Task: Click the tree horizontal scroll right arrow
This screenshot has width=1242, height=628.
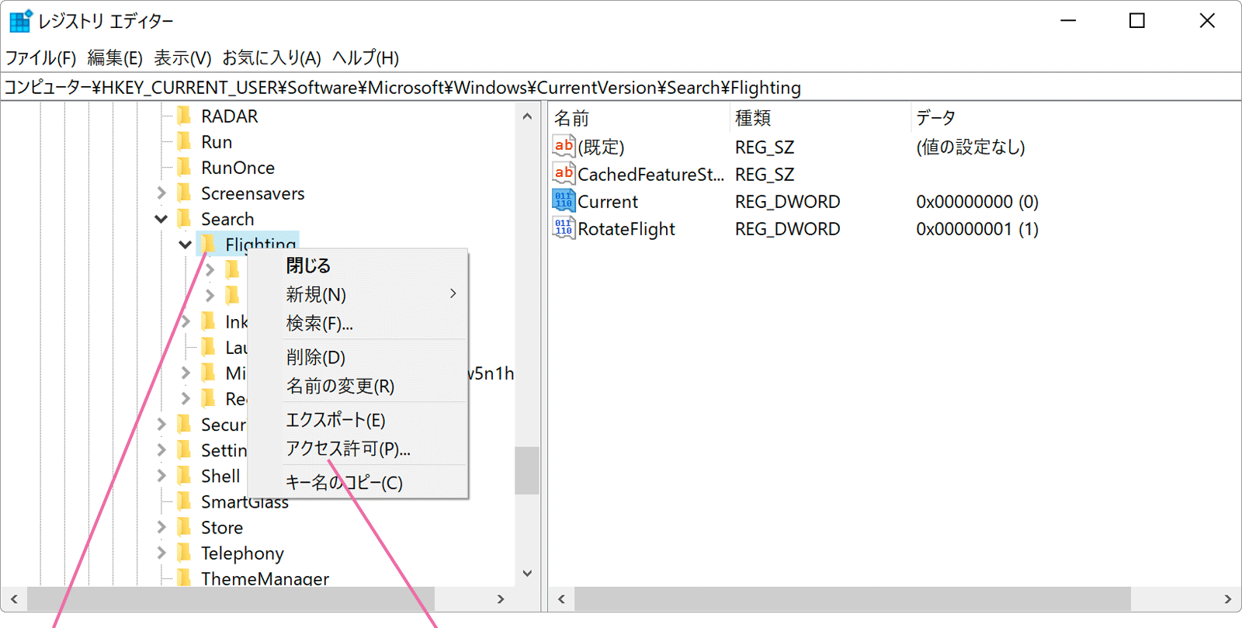Action: 501,599
